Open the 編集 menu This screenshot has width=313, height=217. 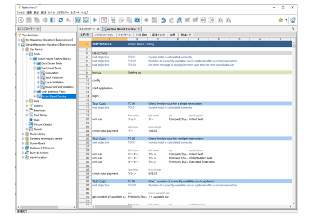coord(29,12)
